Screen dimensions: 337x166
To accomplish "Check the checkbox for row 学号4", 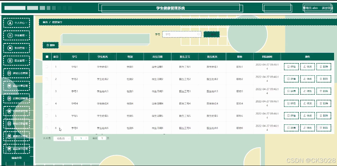I will (47, 104).
